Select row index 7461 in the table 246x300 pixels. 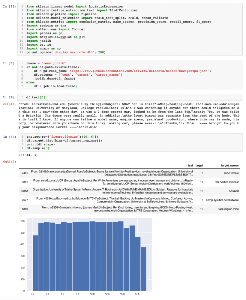(25, 173)
